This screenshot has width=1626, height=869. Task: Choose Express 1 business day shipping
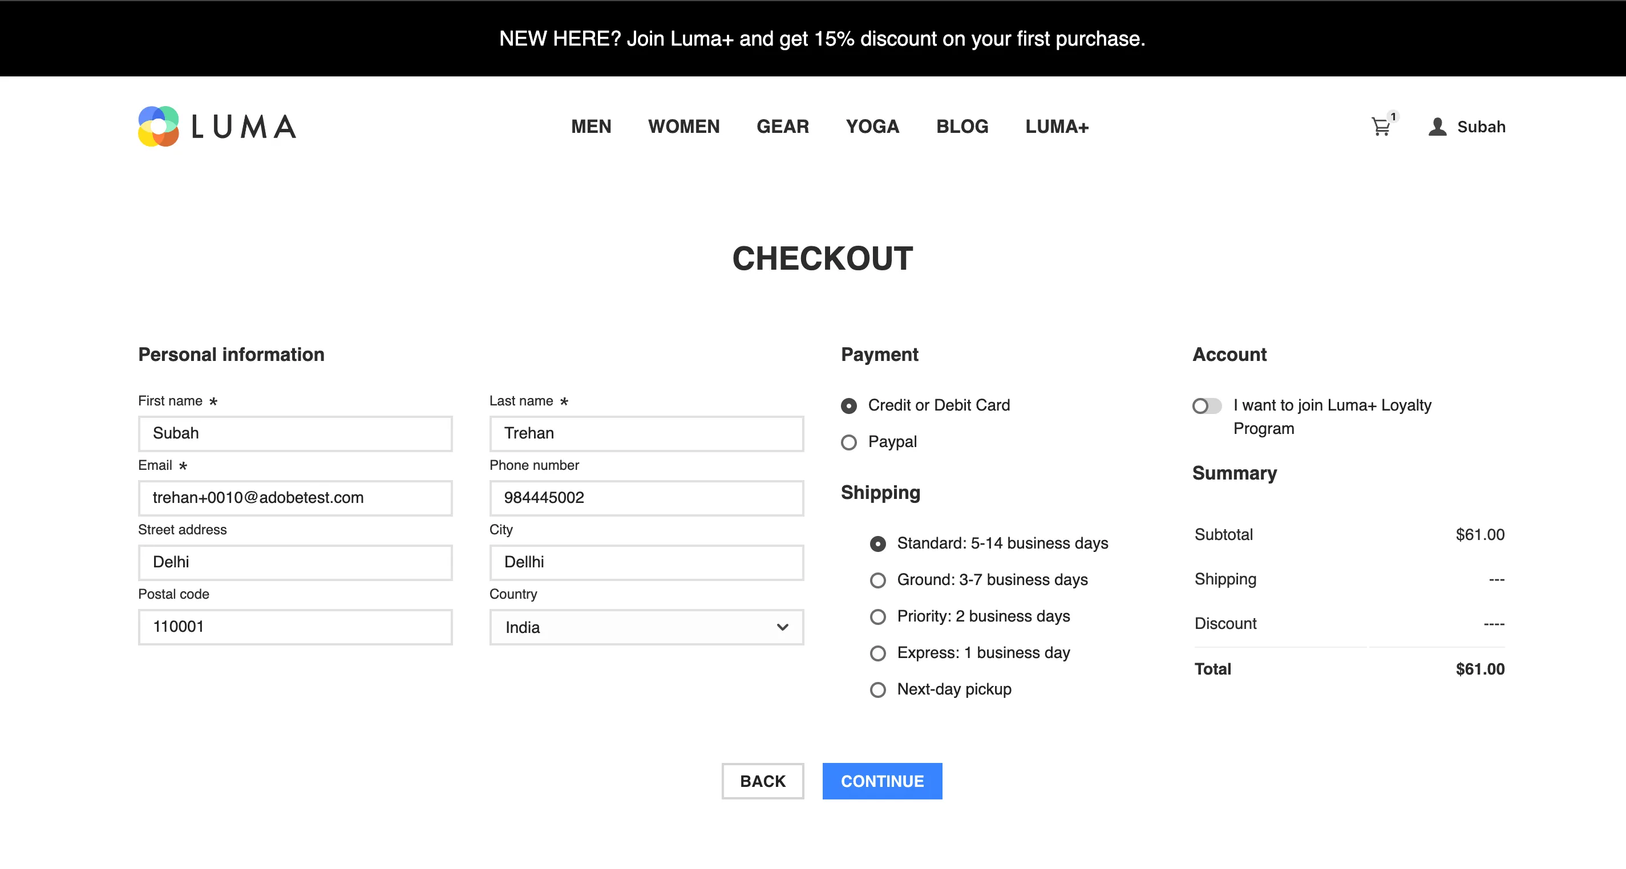[878, 653]
